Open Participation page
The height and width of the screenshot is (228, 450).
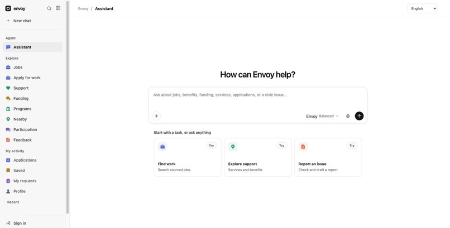33,129
